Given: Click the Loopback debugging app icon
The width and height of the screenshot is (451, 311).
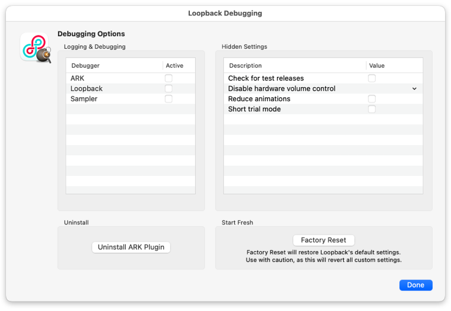Looking at the screenshot, I should [x=36, y=47].
